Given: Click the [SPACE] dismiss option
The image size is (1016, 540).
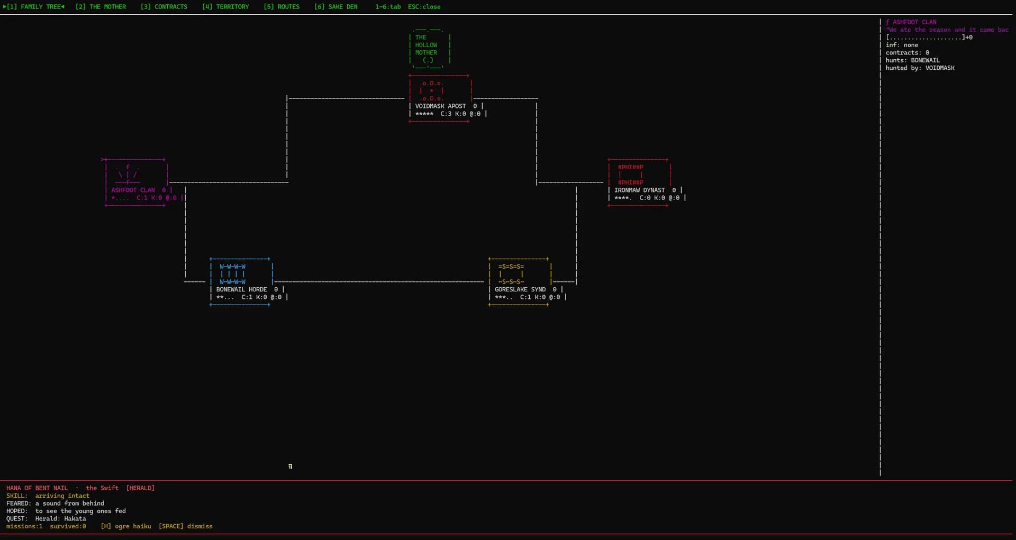Looking at the screenshot, I should click(x=186, y=526).
